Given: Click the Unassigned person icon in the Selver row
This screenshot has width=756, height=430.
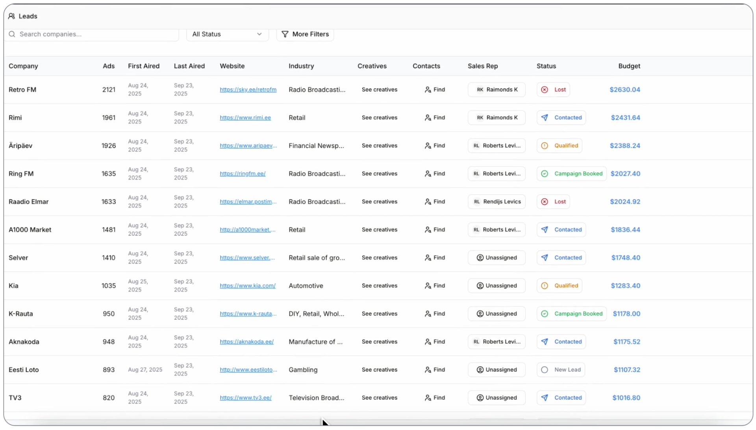Looking at the screenshot, I should tap(480, 258).
